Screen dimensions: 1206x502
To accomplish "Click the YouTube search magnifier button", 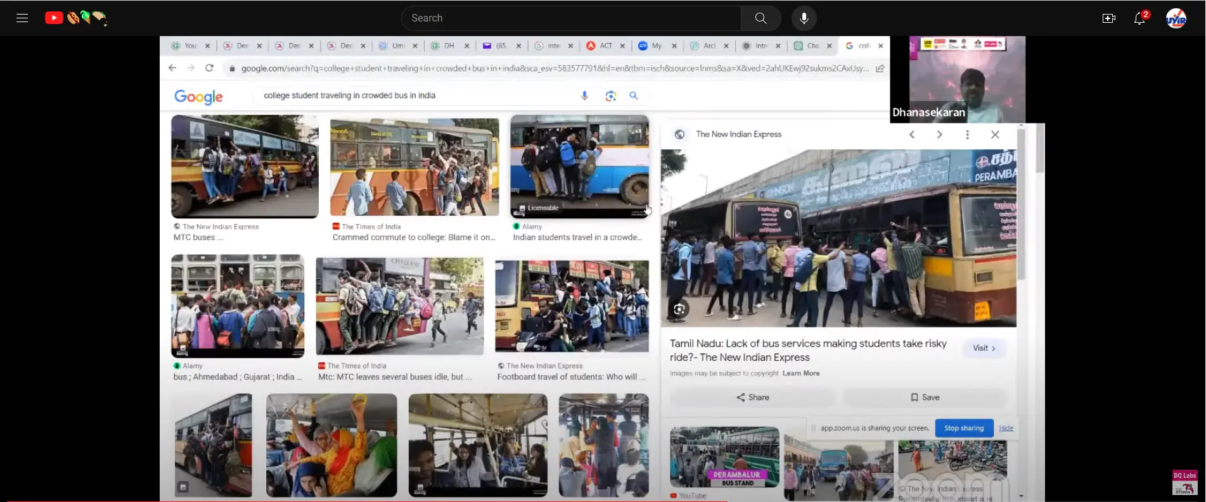I will tap(760, 18).
